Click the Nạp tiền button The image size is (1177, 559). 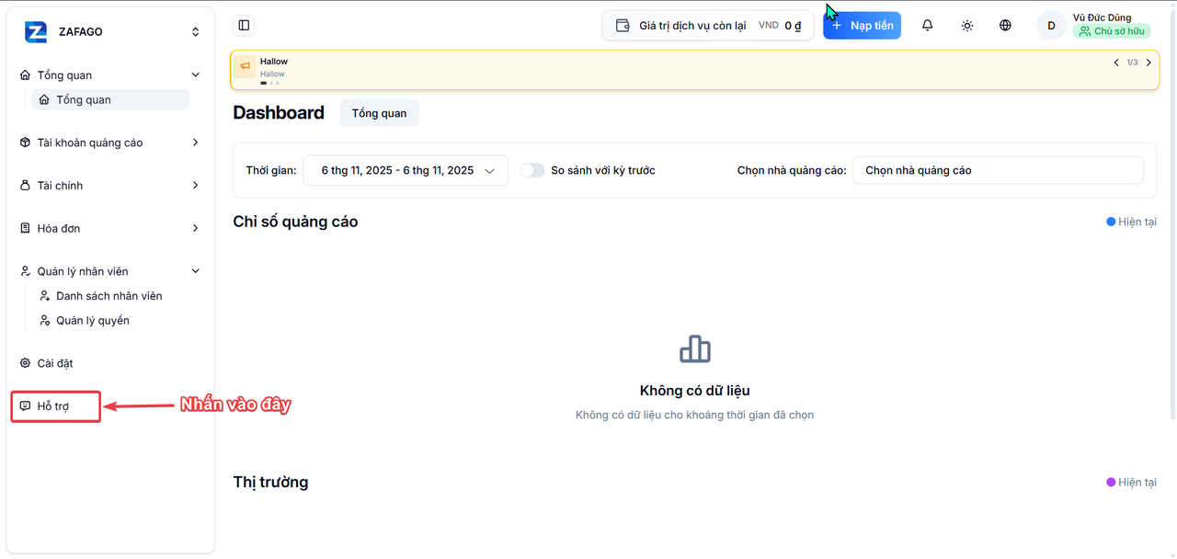[862, 26]
